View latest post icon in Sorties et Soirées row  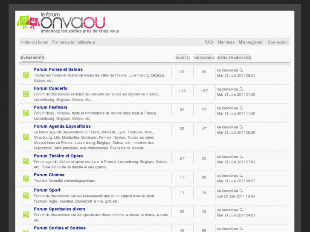(x=241, y=229)
